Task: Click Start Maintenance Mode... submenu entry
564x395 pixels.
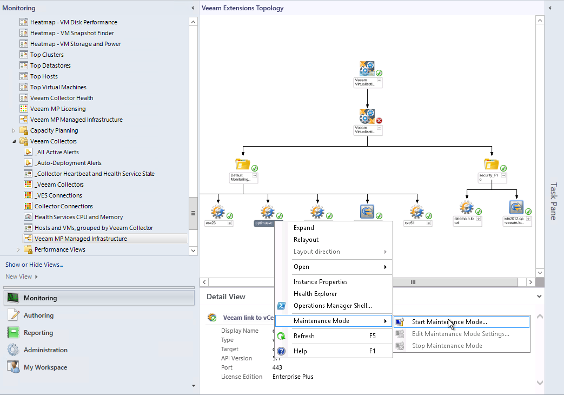Action: 462,322
